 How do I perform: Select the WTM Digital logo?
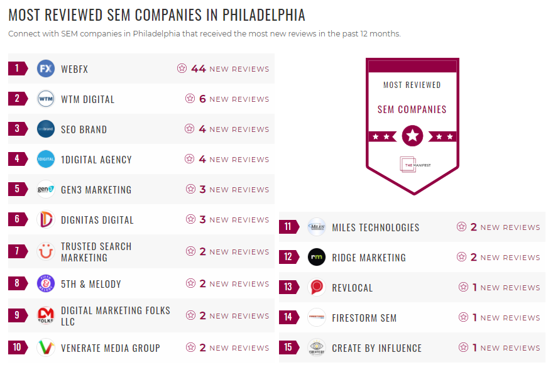(45, 99)
